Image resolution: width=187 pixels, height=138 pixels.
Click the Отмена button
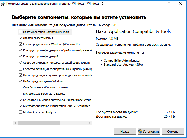pos(173,131)
